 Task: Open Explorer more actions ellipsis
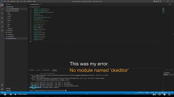pos(25,4)
